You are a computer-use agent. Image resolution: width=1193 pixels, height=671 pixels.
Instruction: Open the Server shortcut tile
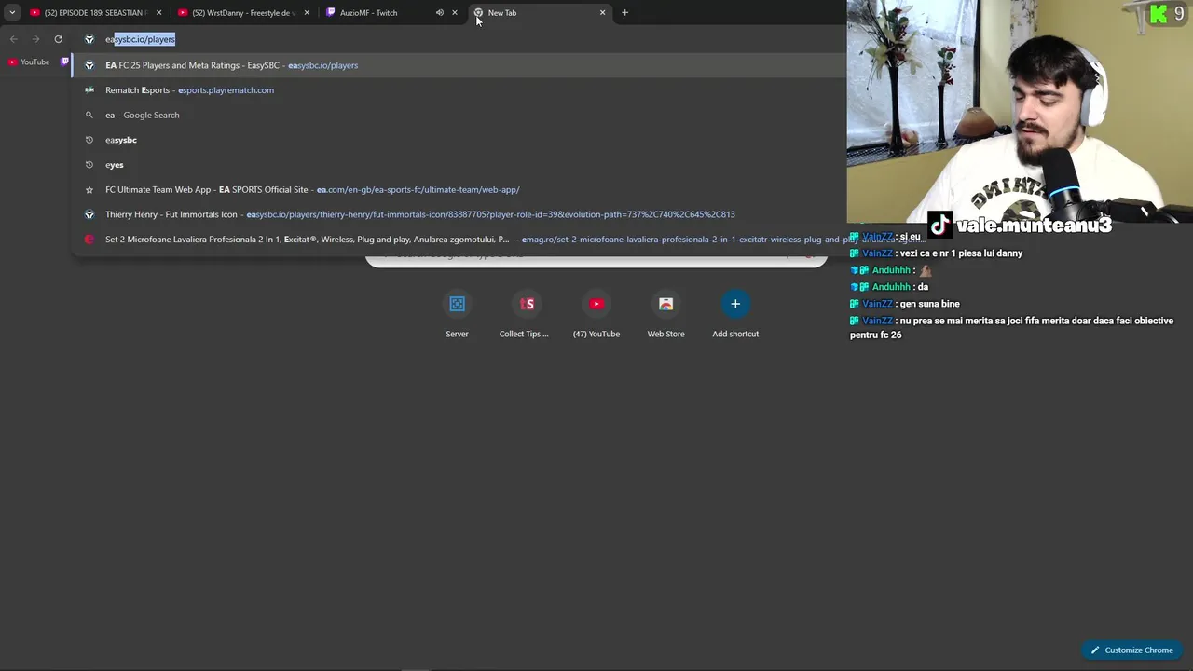click(x=457, y=315)
